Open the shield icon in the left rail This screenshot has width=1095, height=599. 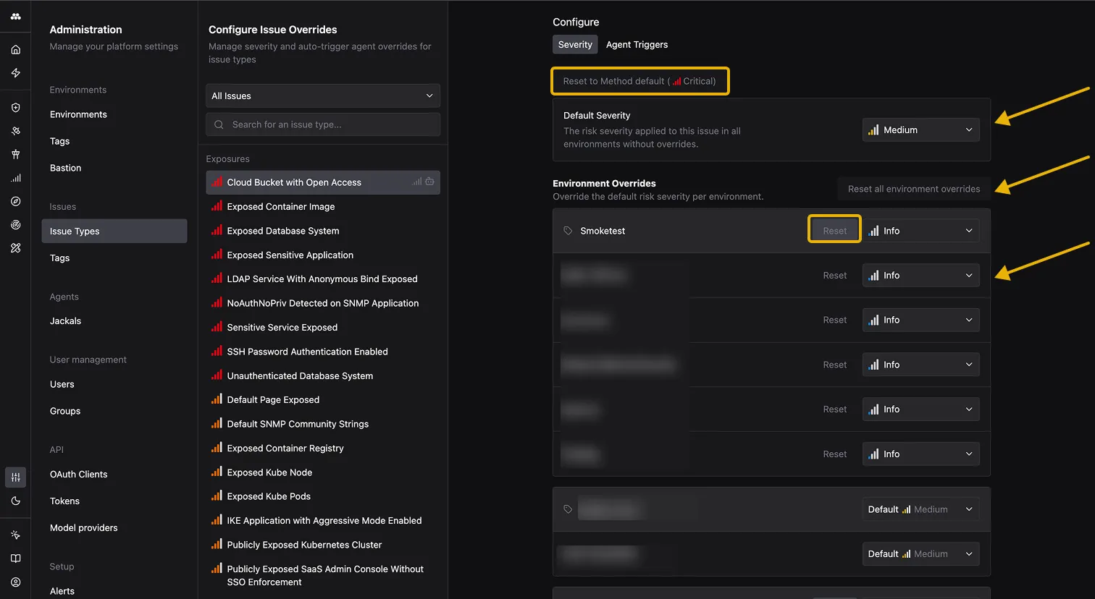coord(15,108)
